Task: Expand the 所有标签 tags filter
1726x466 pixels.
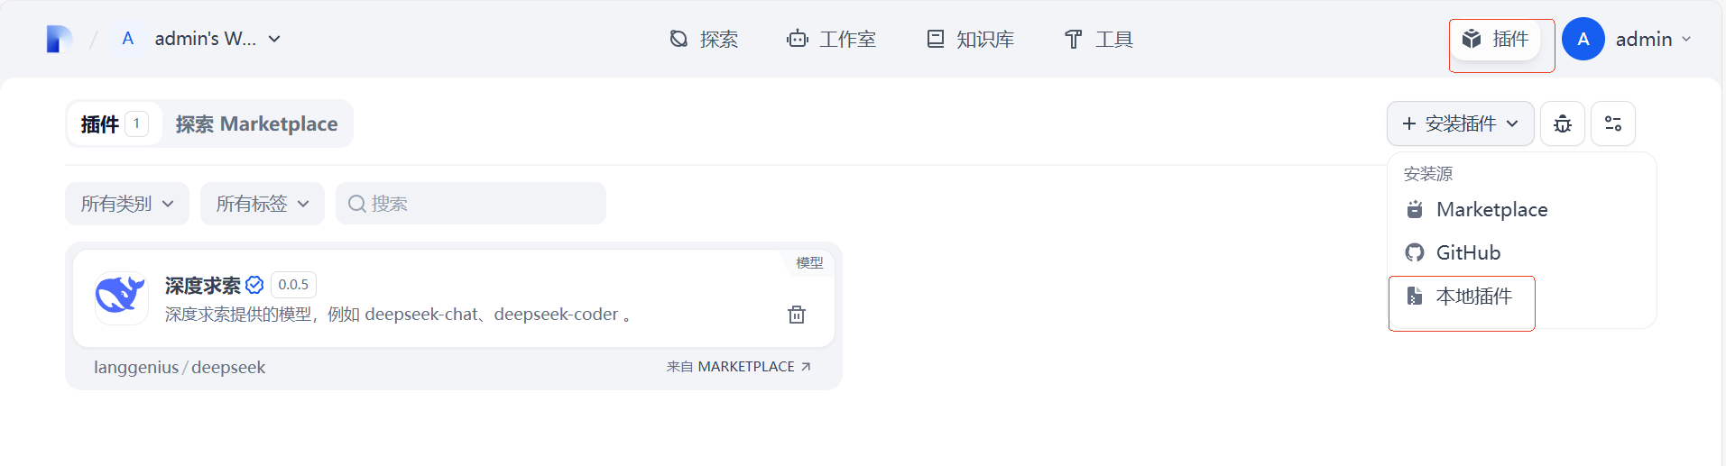Action: pos(263,204)
